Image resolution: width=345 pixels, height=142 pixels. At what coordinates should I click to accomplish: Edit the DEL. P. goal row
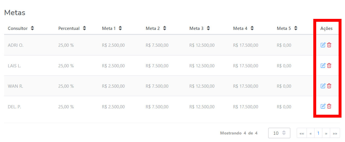(323, 106)
